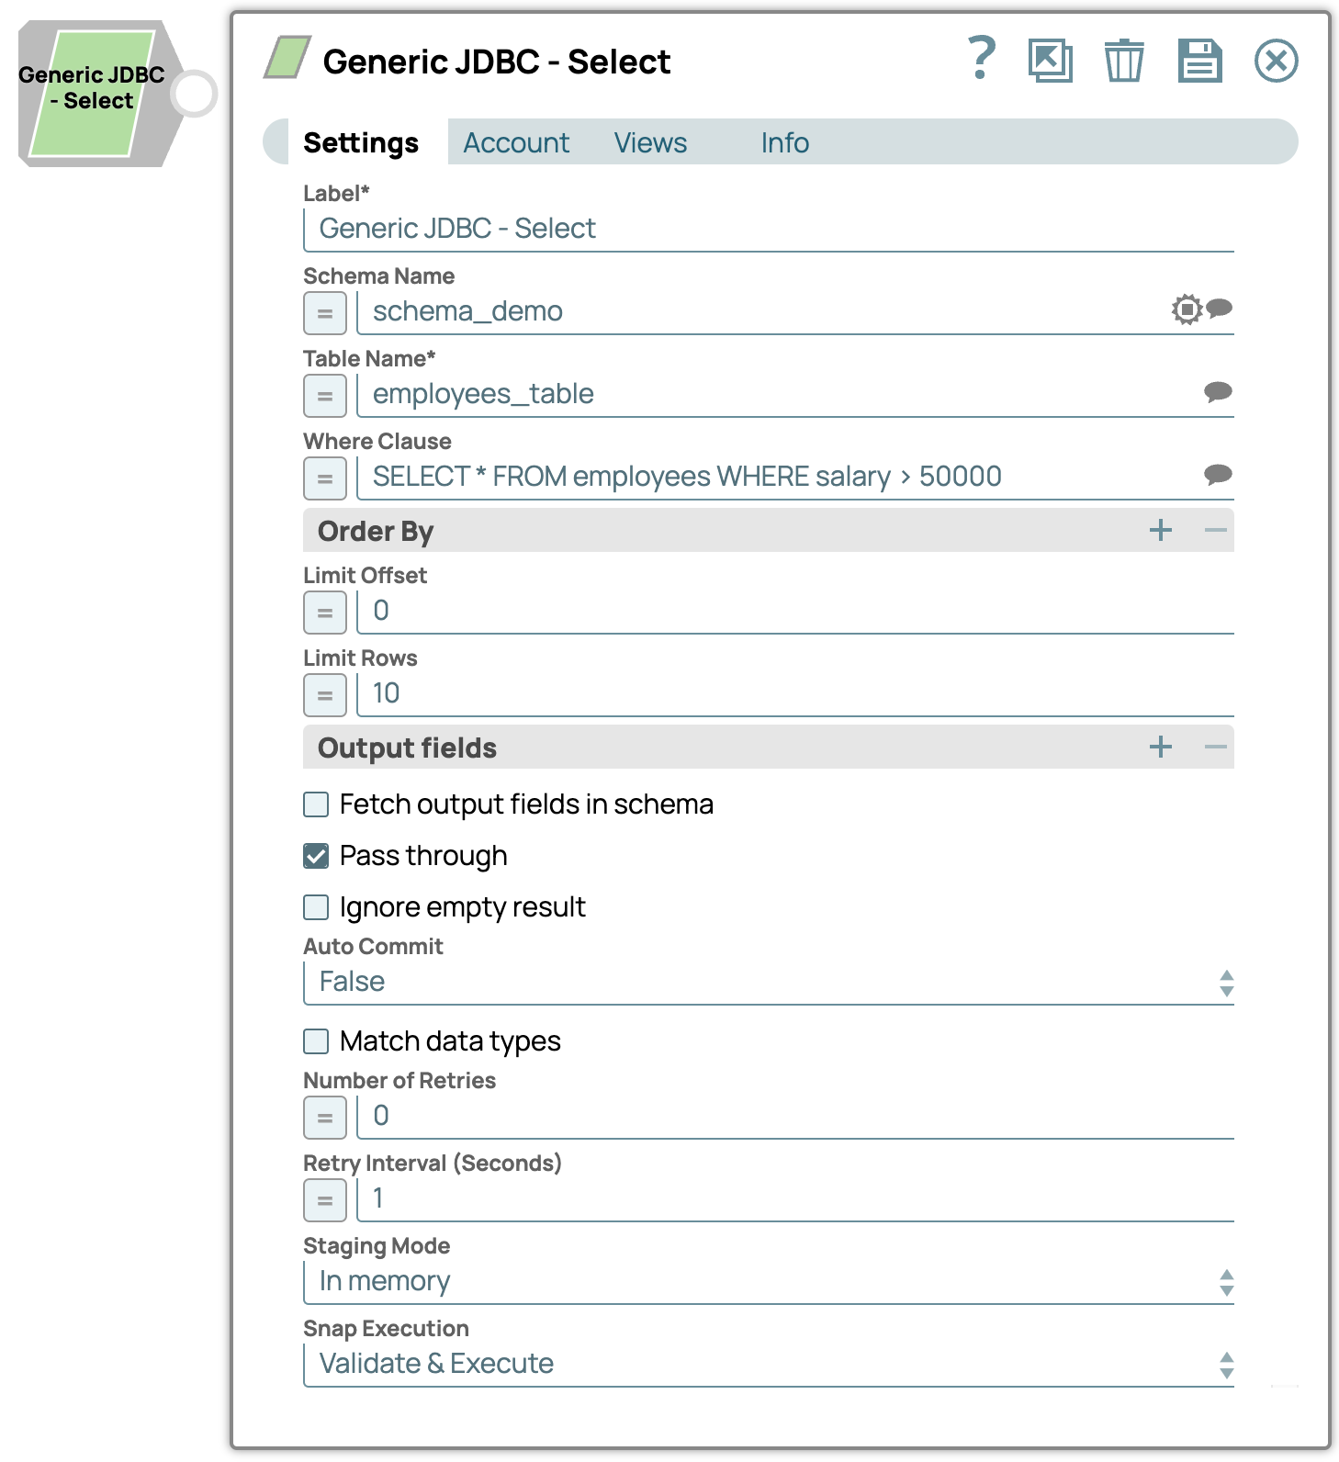The height and width of the screenshot is (1462, 1339).
Task: Delete the snap with trash icon
Action: pos(1123,62)
